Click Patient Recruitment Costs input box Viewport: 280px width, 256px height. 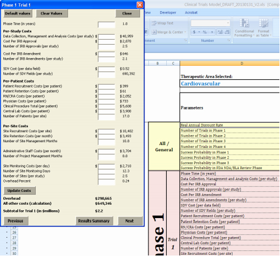pos(107,86)
